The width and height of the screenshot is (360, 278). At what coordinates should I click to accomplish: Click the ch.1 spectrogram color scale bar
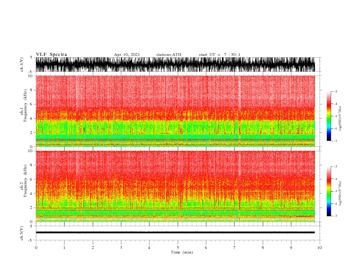point(329,116)
